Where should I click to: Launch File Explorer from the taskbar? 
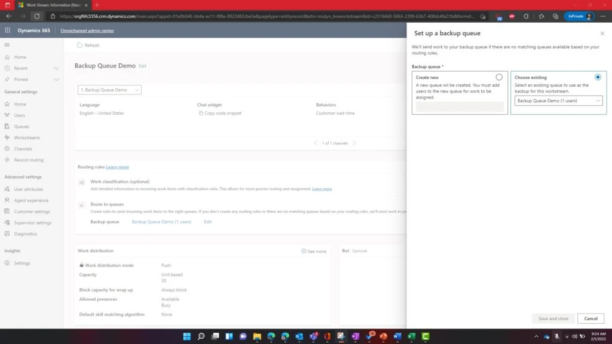pos(257,336)
